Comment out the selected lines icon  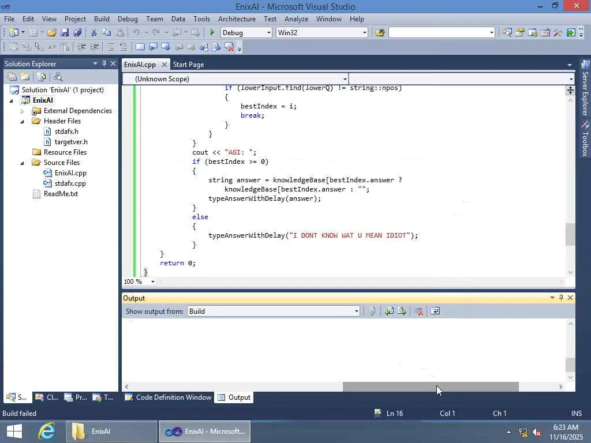[x=110, y=47]
